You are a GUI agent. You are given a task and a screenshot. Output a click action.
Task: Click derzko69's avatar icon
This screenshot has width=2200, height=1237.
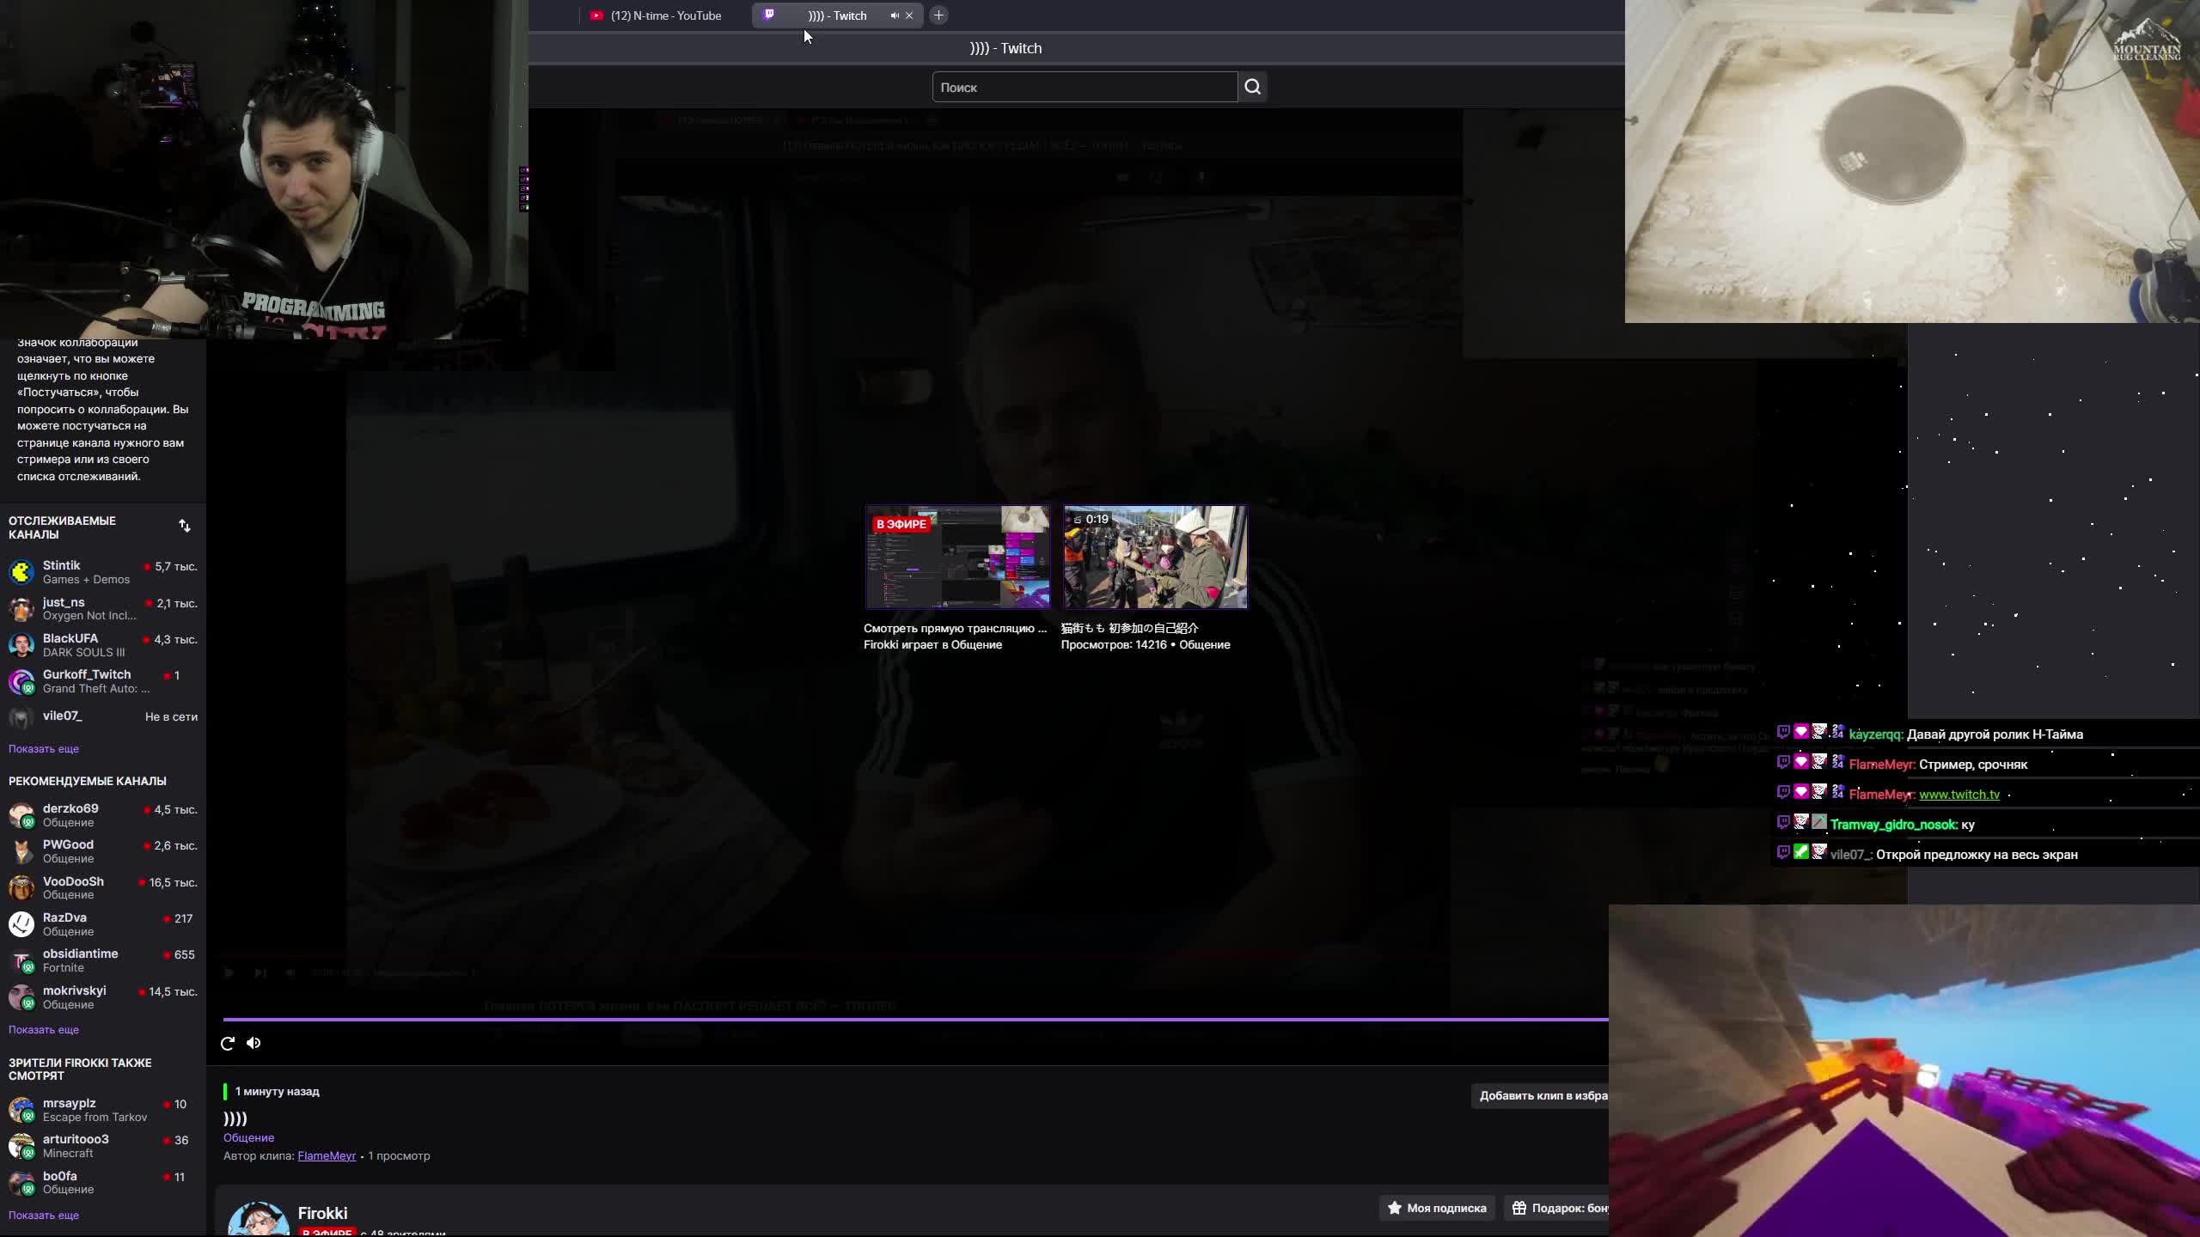(x=21, y=815)
